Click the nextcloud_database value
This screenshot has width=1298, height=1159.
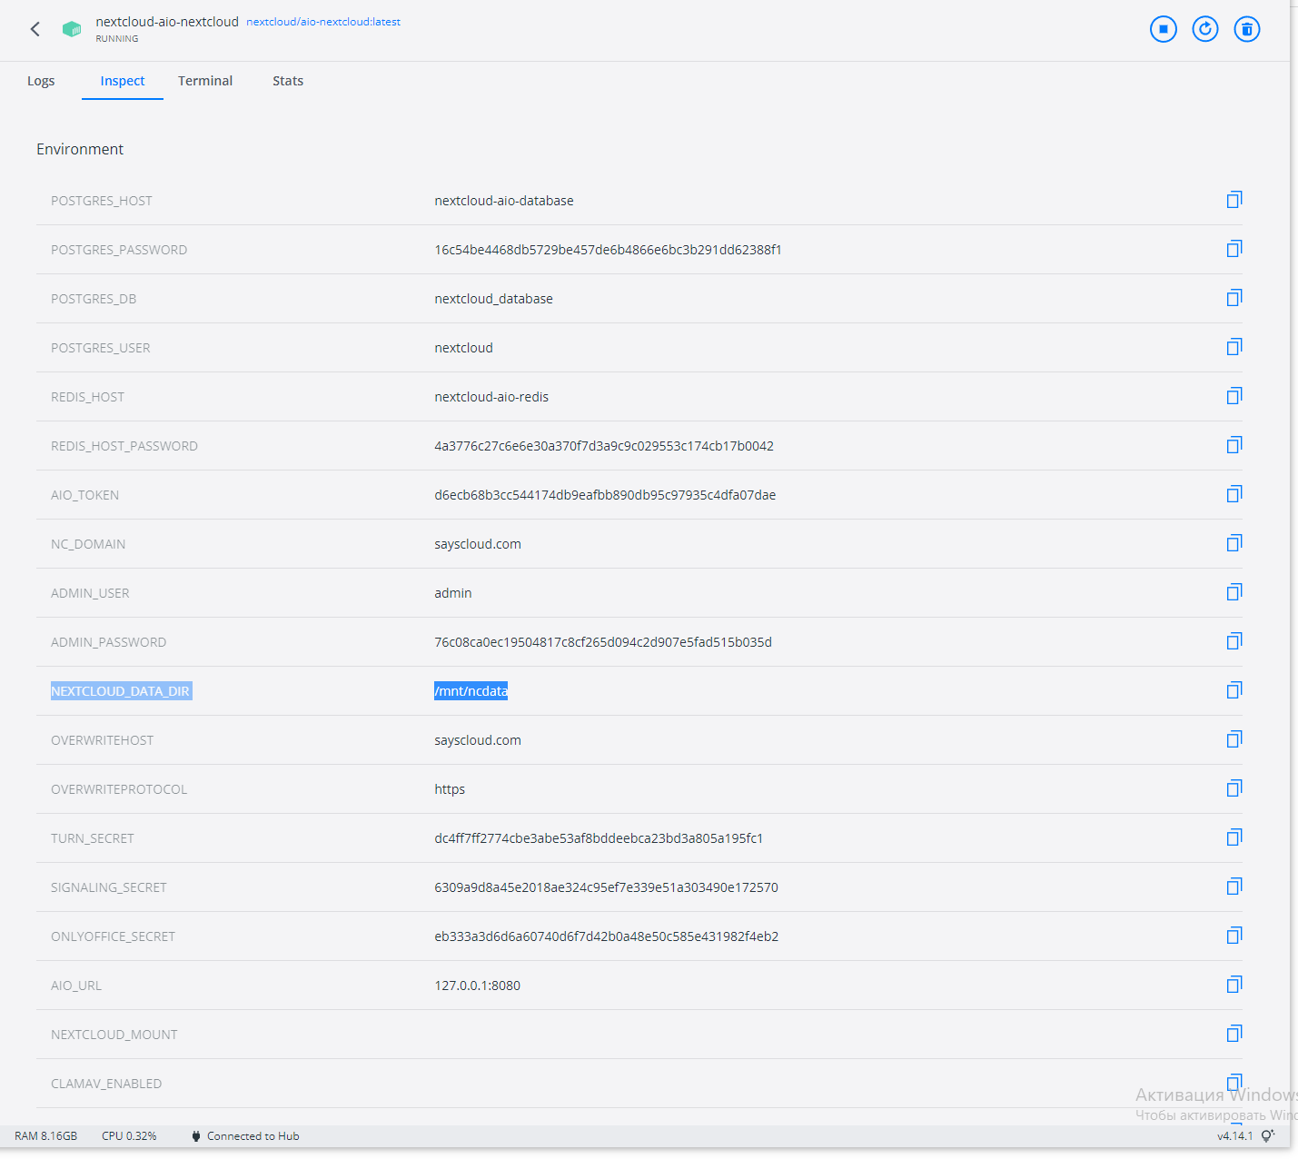493,299
